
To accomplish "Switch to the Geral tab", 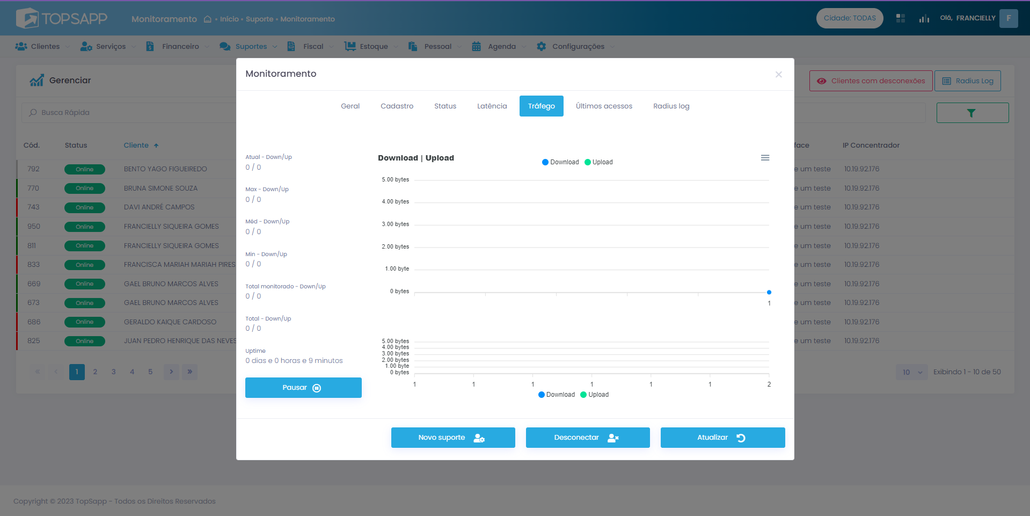I will pos(350,106).
